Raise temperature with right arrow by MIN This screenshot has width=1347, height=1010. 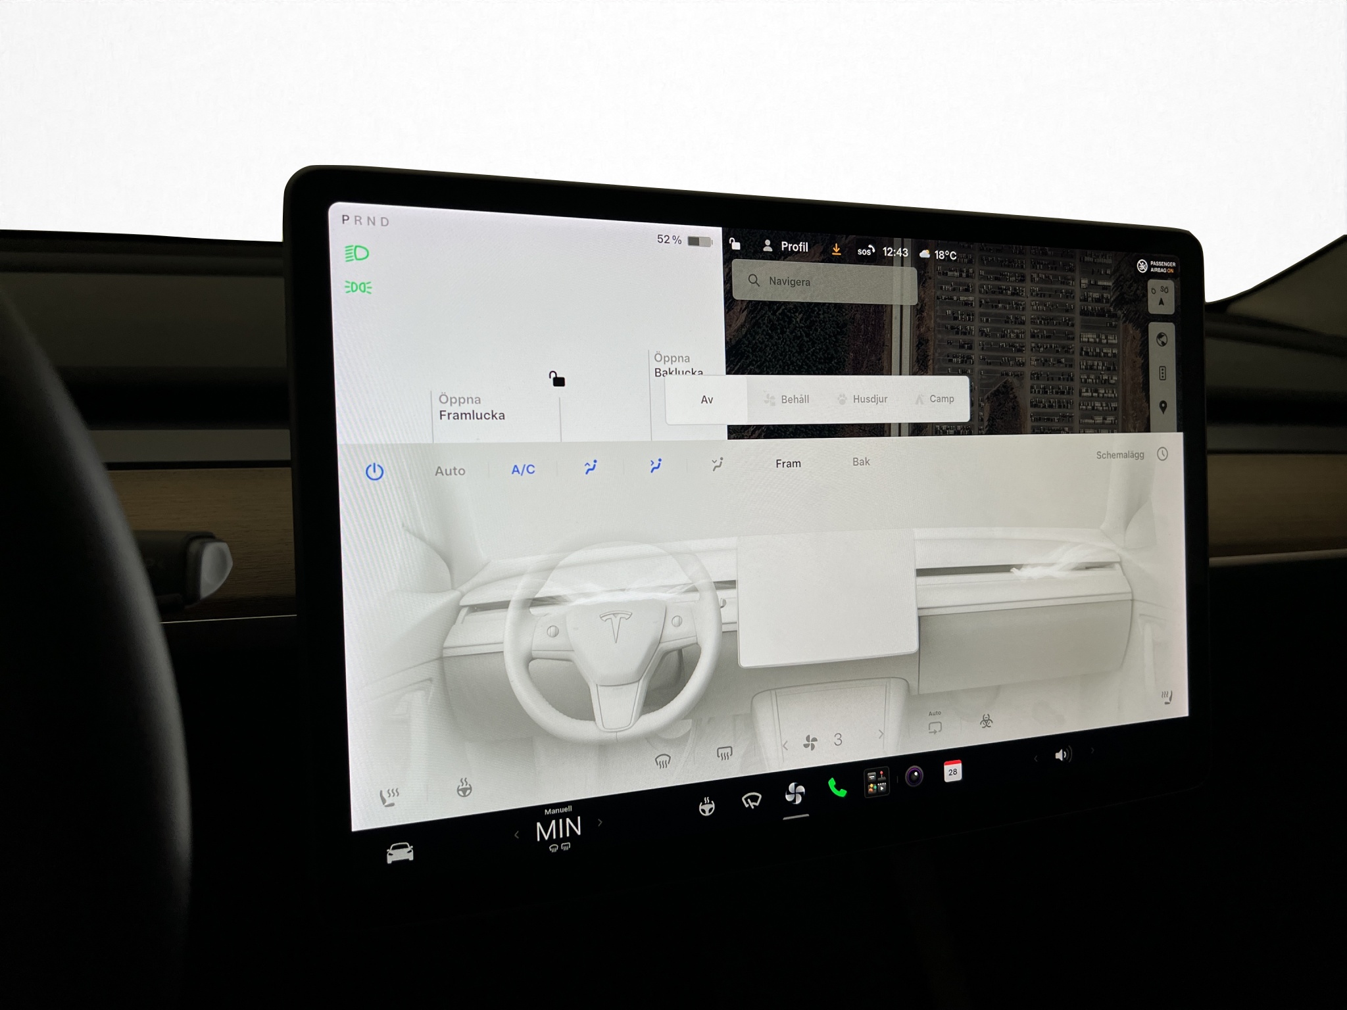coord(600,822)
